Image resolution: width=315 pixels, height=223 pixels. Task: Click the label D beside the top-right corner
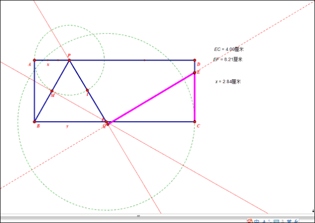[198, 64]
